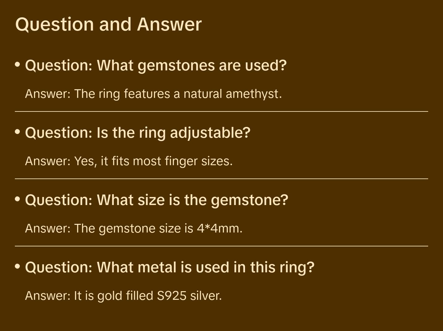Click the bullet beside the gemstone size question

click(18, 199)
